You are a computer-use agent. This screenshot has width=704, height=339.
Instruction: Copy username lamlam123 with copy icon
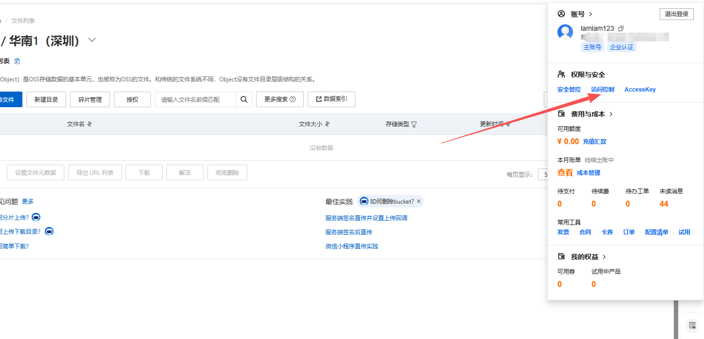click(x=621, y=29)
